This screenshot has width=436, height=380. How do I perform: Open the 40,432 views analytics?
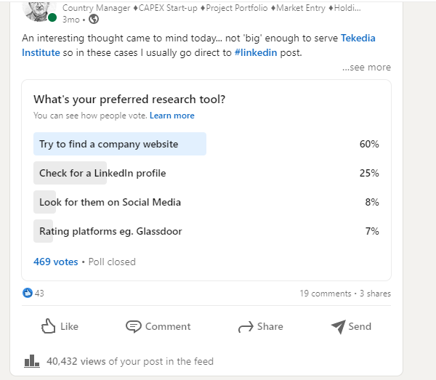[76, 361]
